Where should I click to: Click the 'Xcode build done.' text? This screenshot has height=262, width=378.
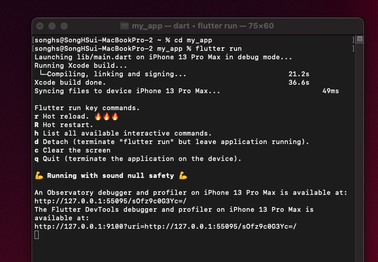pyautogui.click(x=70, y=82)
